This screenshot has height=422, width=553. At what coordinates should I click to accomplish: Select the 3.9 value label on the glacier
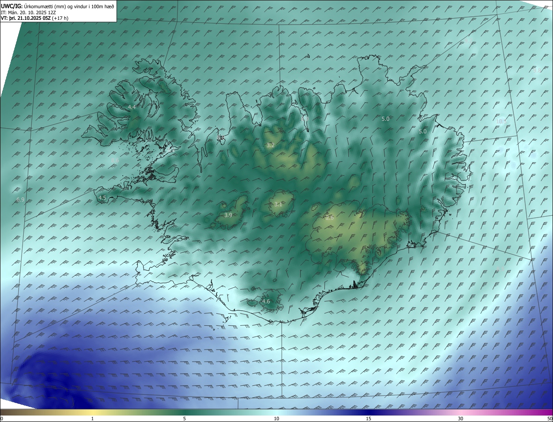[x=228, y=215]
